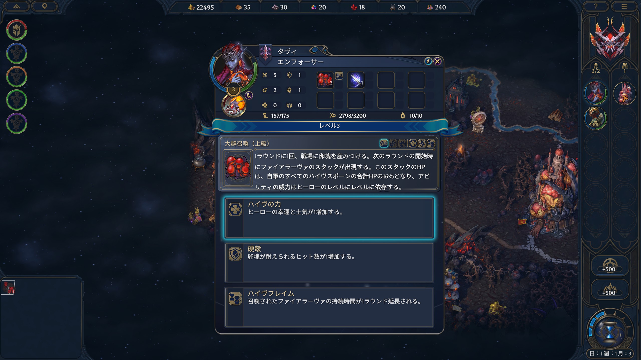Select the town portrait in right panel
This screenshot has width=641, height=360.
click(x=624, y=93)
